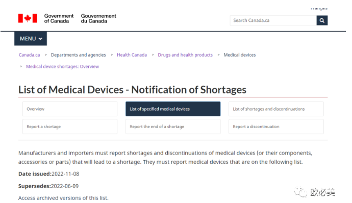
Task: Open Drugs and health products breadcrumb
Action: point(185,55)
